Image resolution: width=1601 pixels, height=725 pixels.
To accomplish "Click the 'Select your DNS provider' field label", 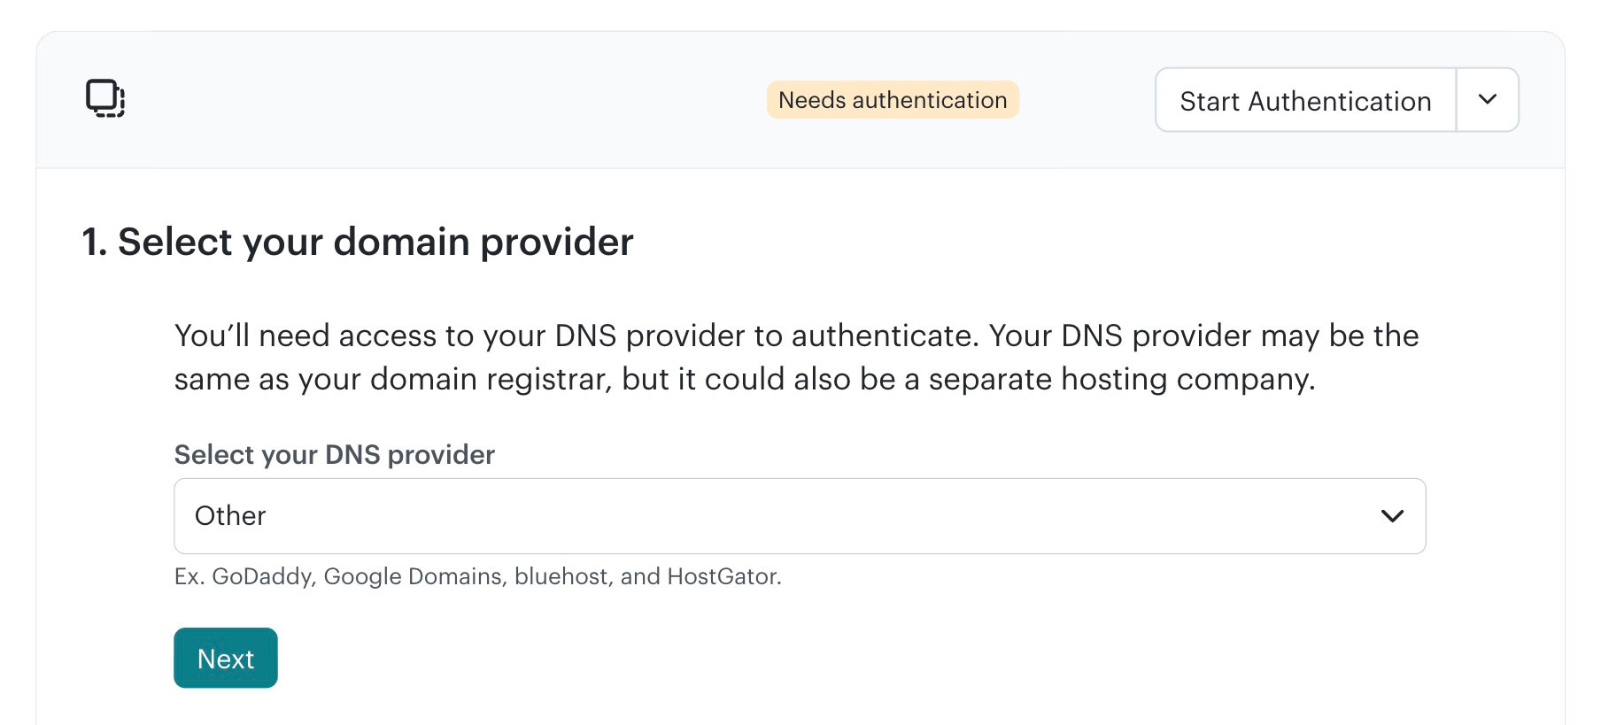I will [334, 454].
